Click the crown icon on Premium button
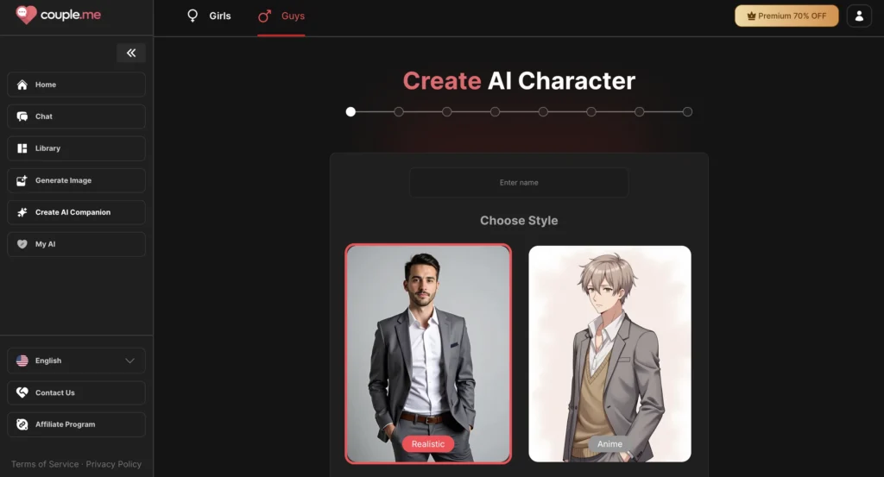Image resolution: width=884 pixels, height=477 pixels. point(751,16)
